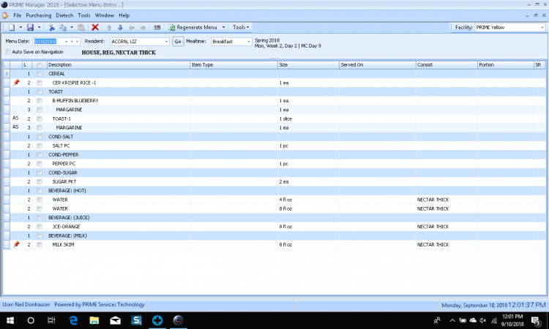Image resolution: width=549 pixels, height=329 pixels.
Task: Open the Resident ACORN, LIZ dropdown
Action: click(x=165, y=42)
